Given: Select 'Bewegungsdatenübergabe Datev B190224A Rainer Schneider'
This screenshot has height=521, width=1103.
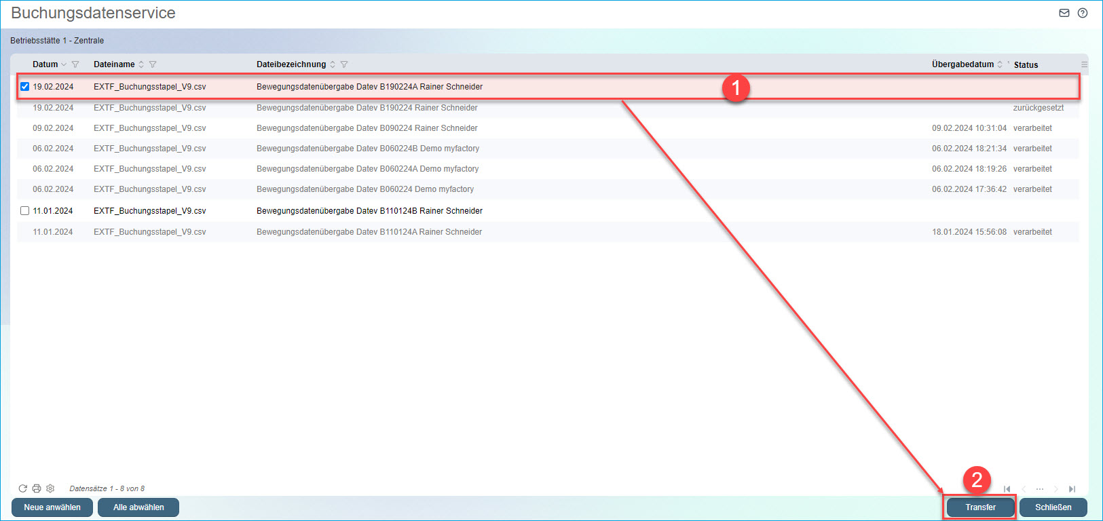Looking at the screenshot, I should (x=369, y=87).
